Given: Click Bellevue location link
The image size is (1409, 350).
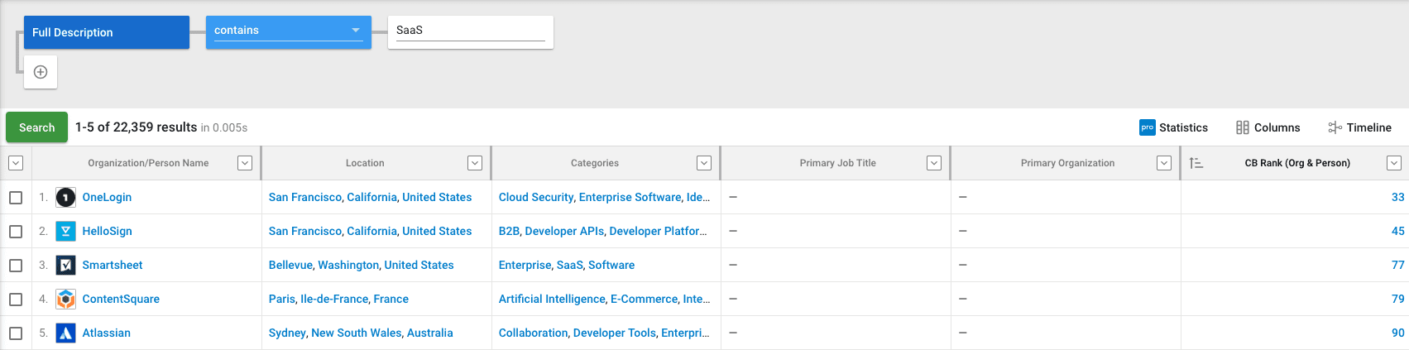Looking at the screenshot, I should tap(290, 265).
